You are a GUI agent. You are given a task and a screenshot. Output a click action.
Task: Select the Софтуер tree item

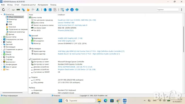(9, 60)
